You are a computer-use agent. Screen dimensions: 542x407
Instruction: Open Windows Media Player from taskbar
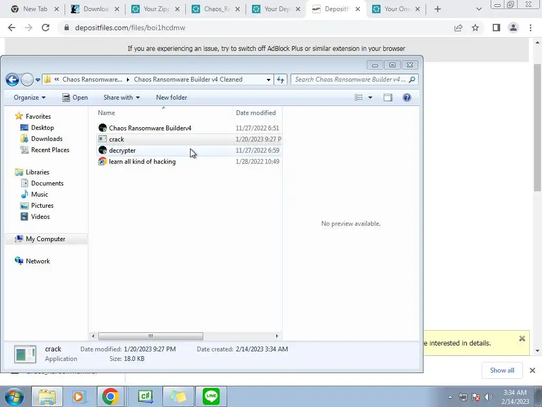click(78, 396)
